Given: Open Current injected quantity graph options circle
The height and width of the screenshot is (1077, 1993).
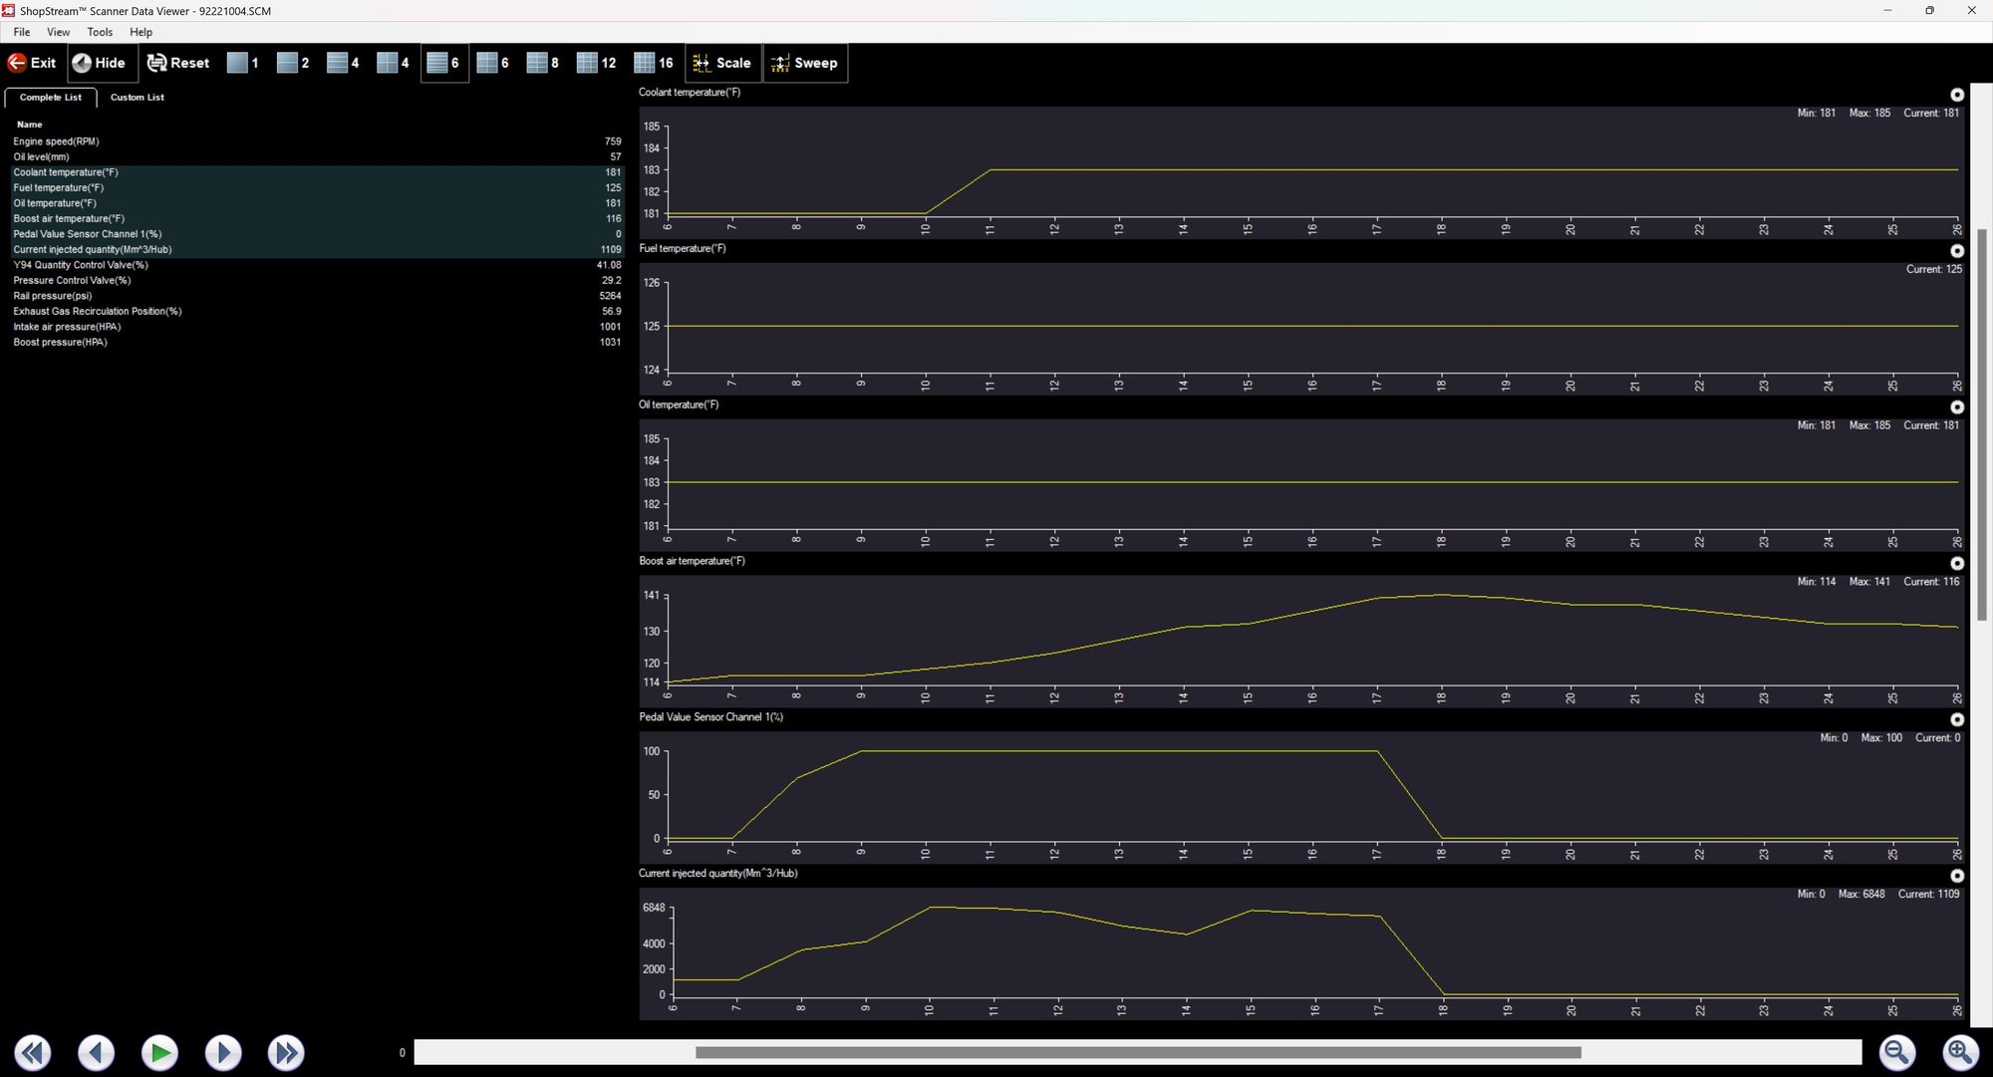Looking at the screenshot, I should 1957,876.
